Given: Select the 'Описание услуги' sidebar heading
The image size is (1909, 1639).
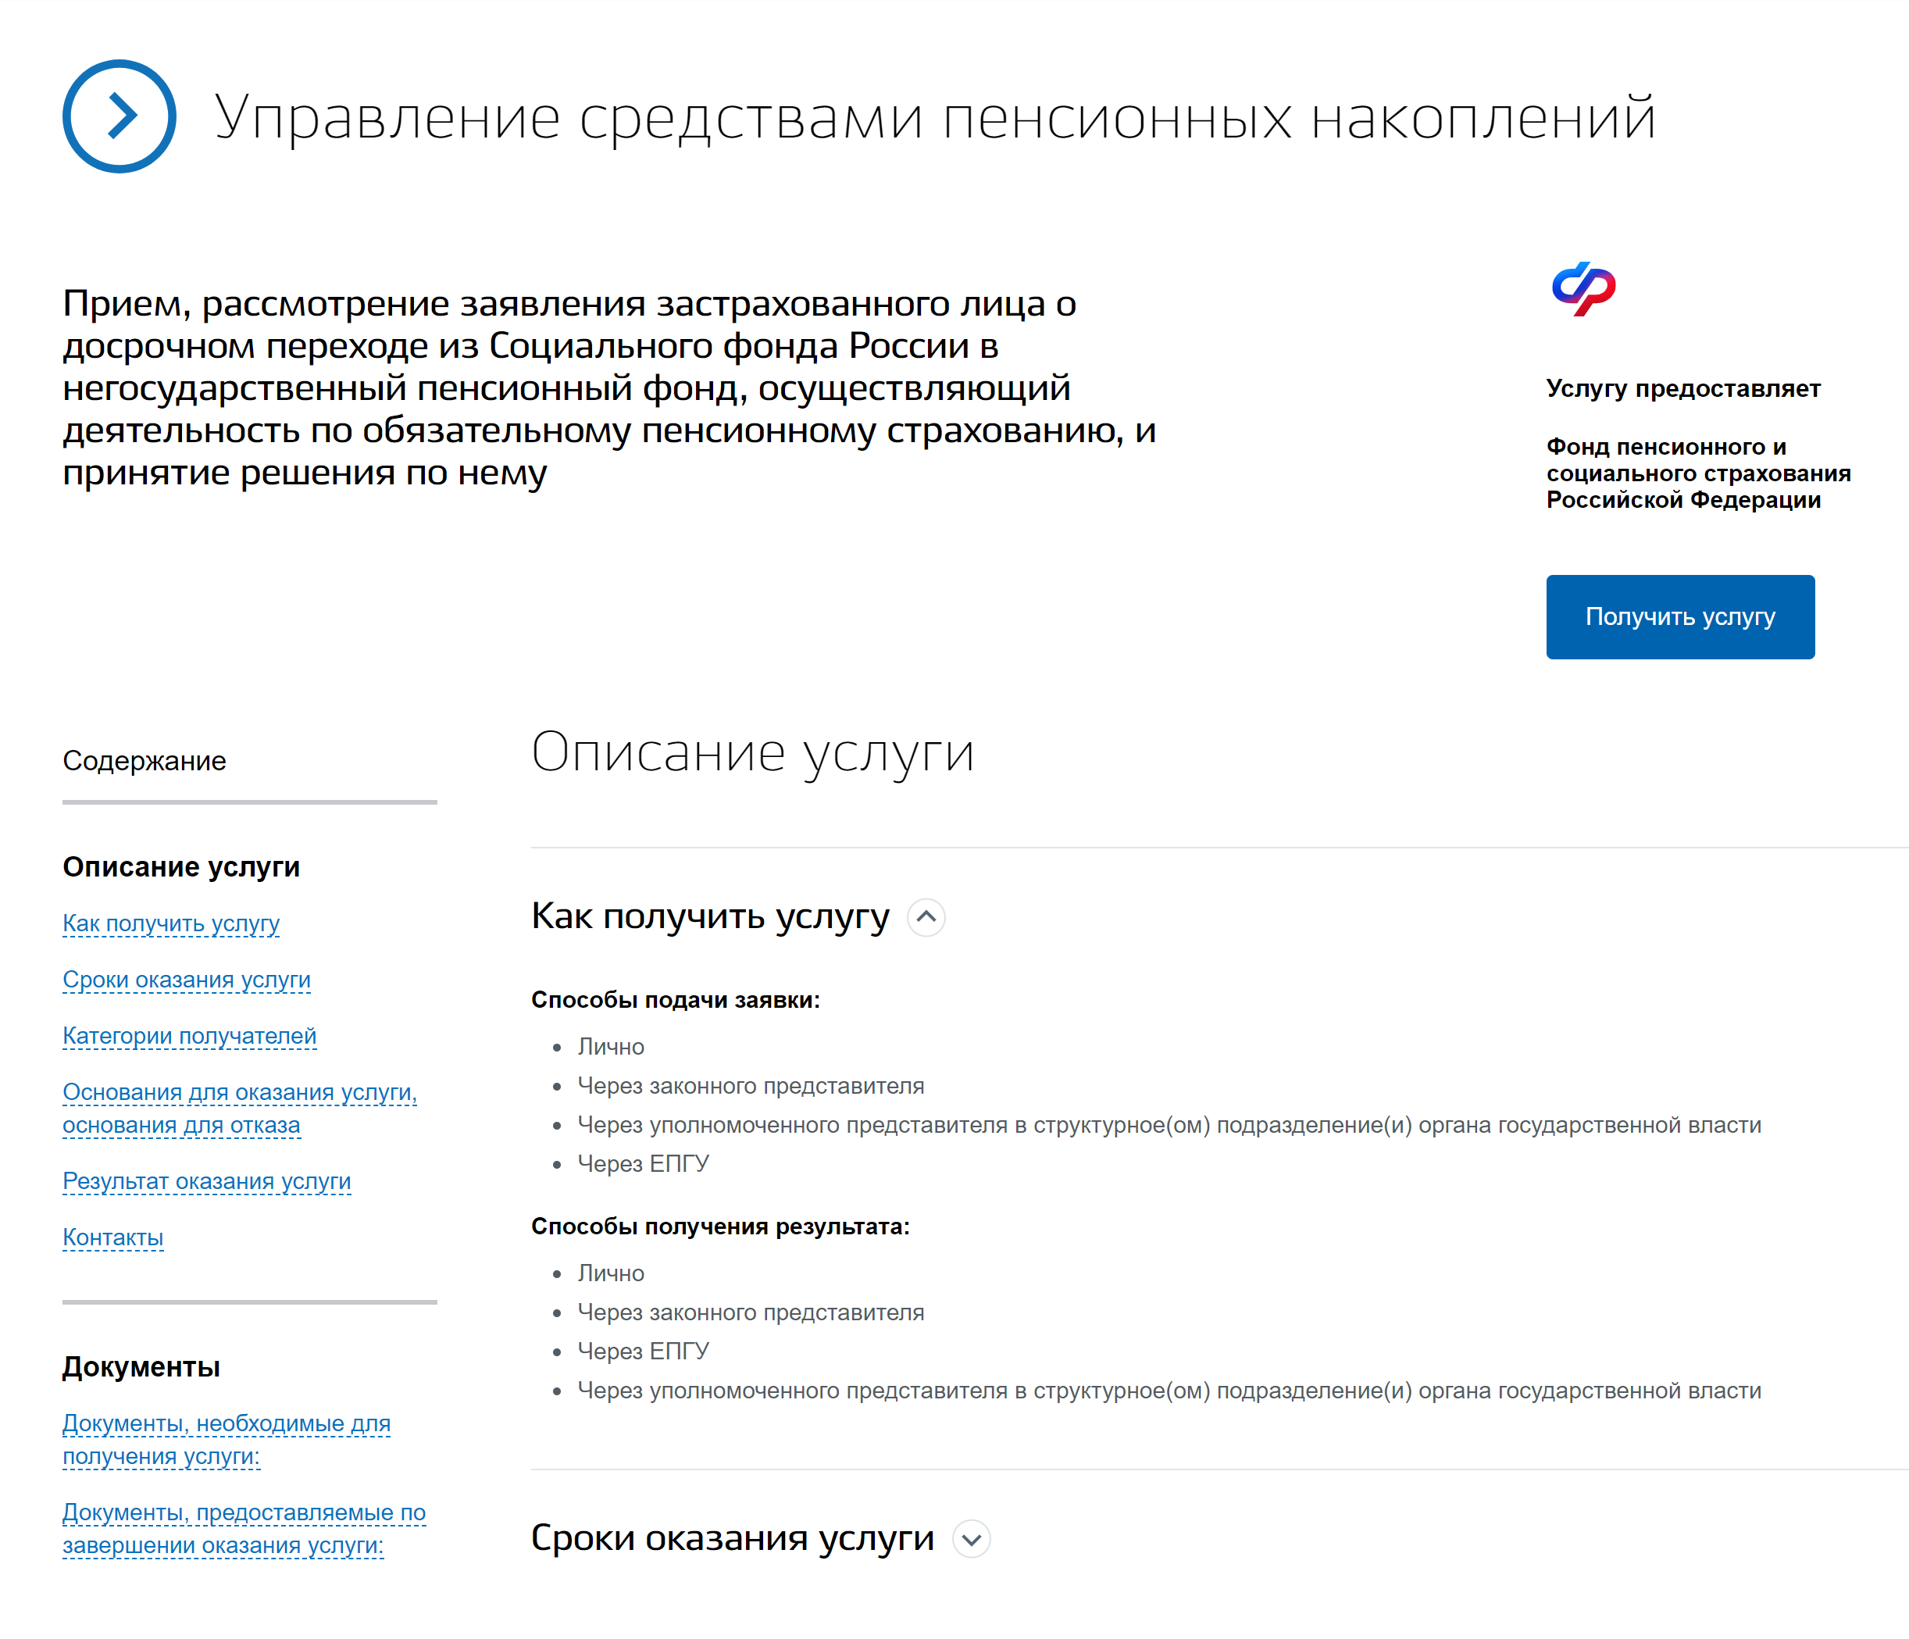Looking at the screenshot, I should [181, 867].
